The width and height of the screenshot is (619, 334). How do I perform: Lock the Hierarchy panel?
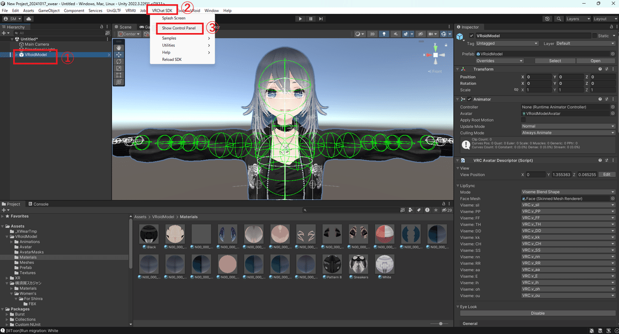coord(101,27)
